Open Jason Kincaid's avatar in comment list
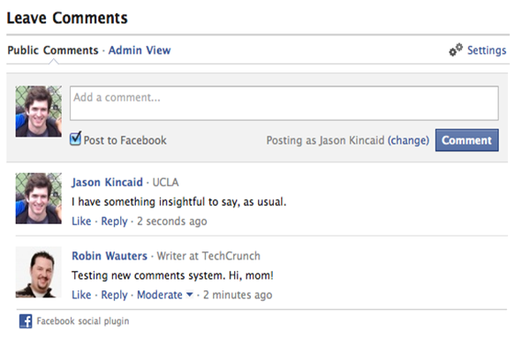 (39, 199)
